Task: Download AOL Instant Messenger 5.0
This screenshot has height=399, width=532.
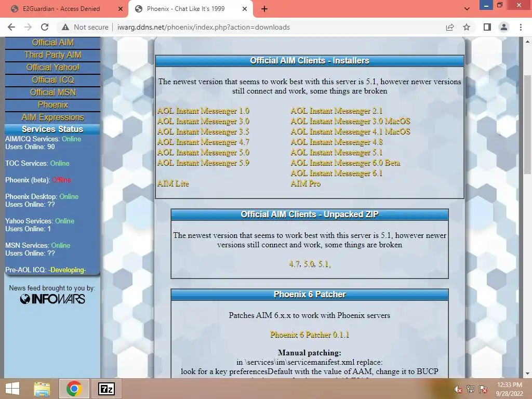Action: click(x=203, y=153)
